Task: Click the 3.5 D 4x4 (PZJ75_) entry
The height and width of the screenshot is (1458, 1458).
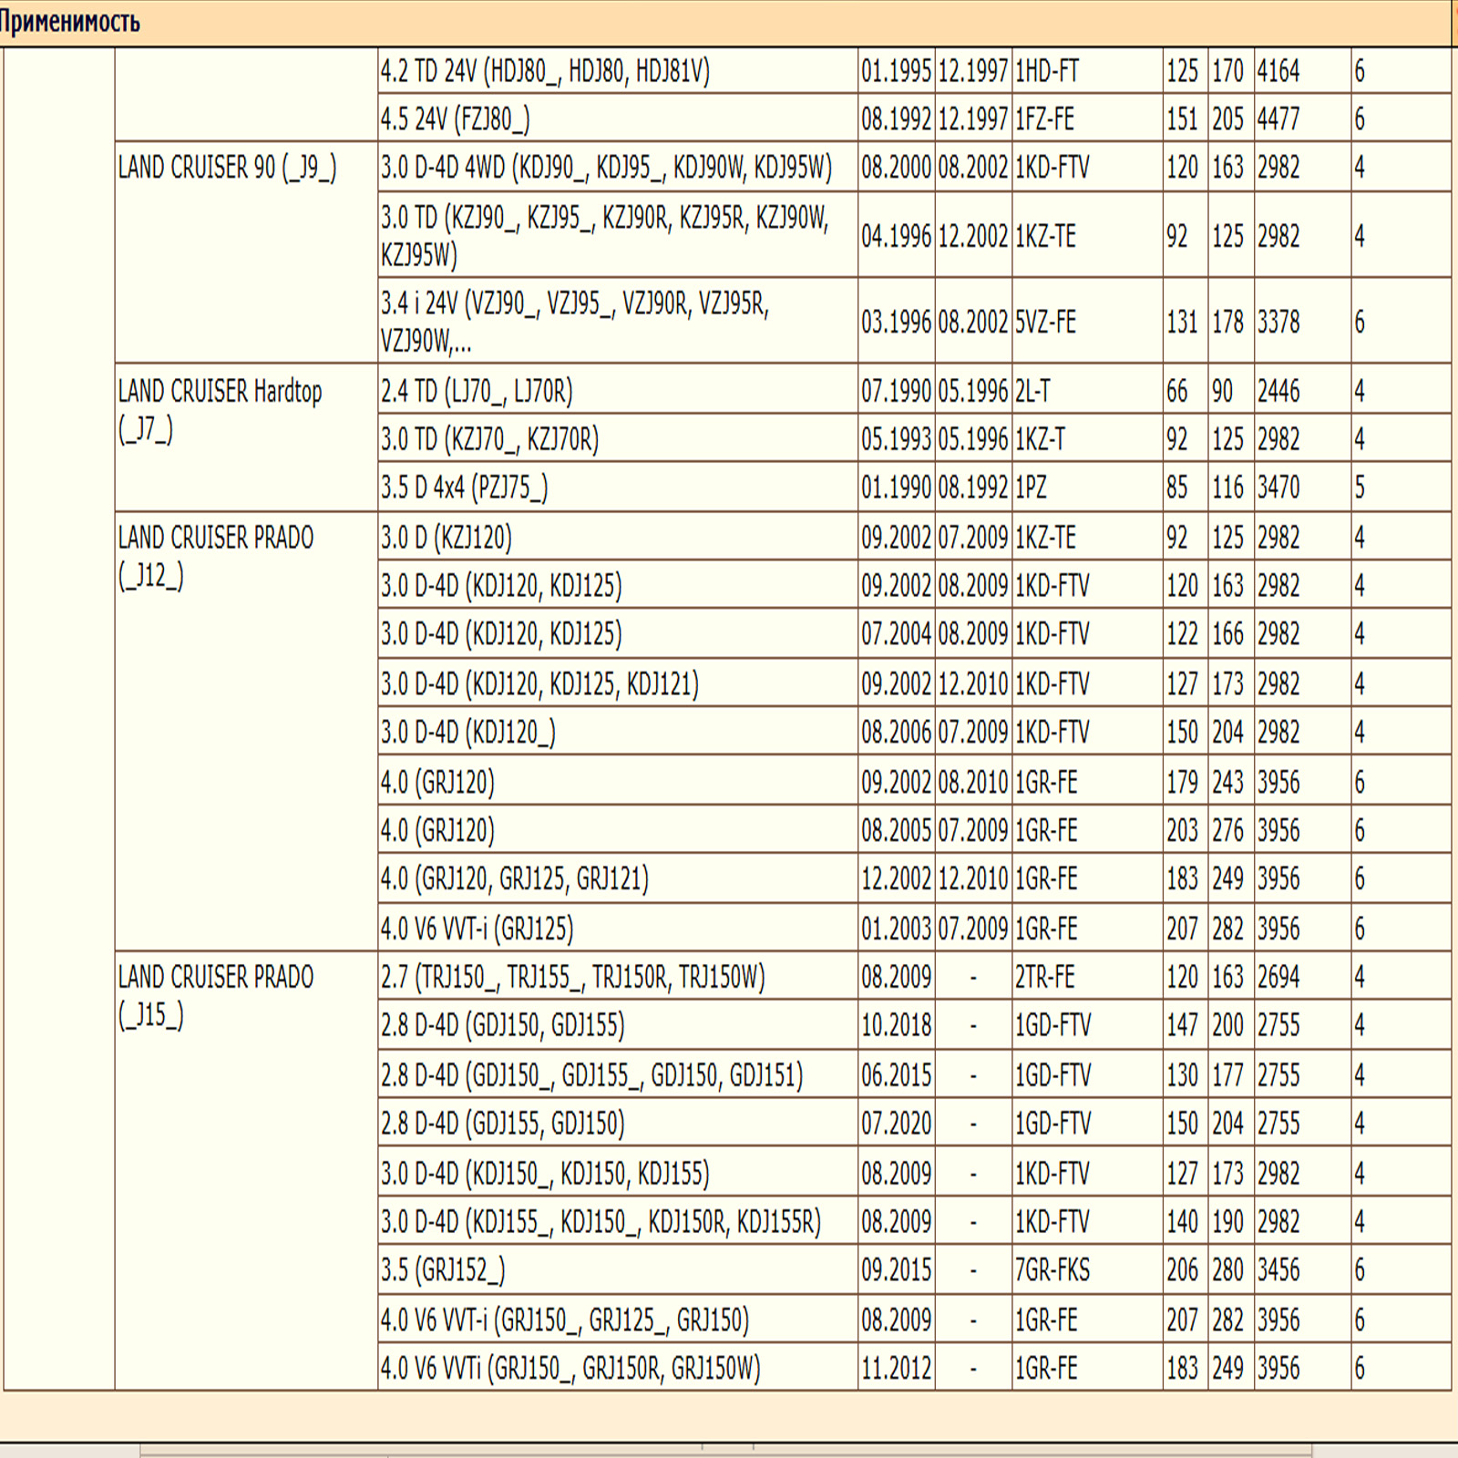Action: point(464,488)
